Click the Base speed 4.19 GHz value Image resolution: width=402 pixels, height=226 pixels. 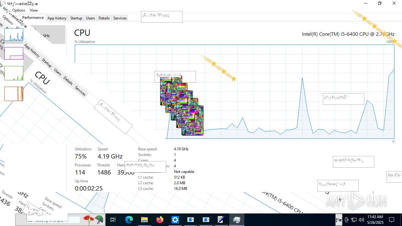click(x=181, y=149)
